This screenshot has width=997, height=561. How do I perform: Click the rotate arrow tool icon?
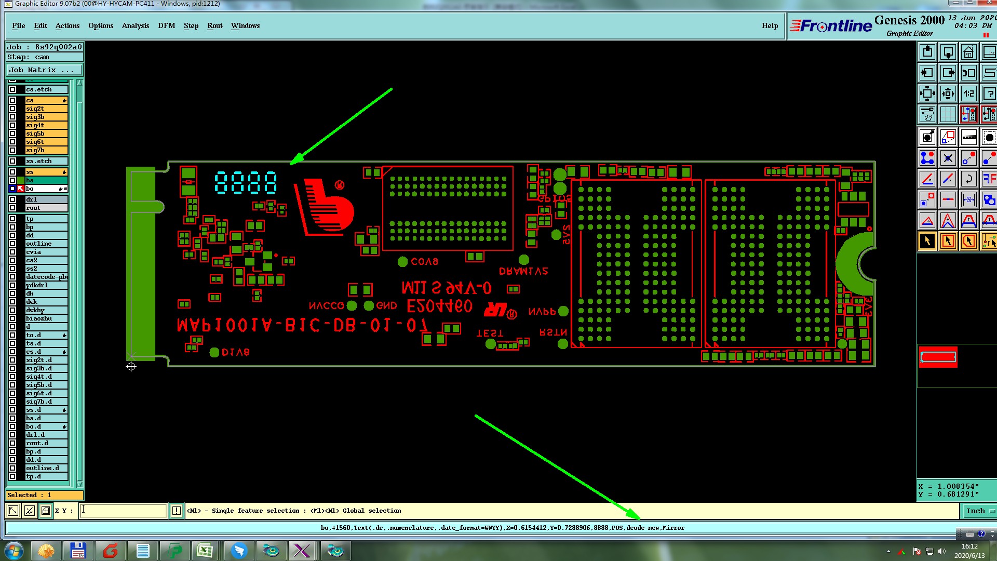click(x=968, y=179)
